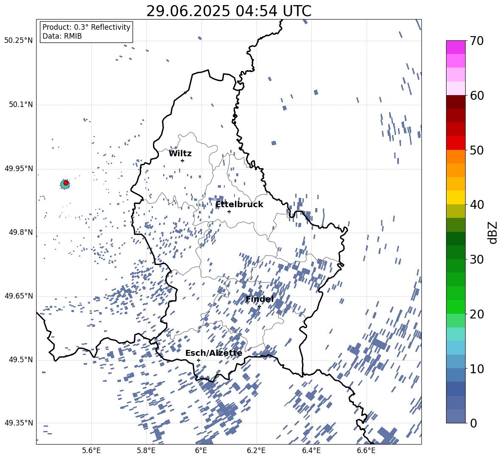Click the 6.6°E longitude label
Screen dimensions: 503x459
366,451
